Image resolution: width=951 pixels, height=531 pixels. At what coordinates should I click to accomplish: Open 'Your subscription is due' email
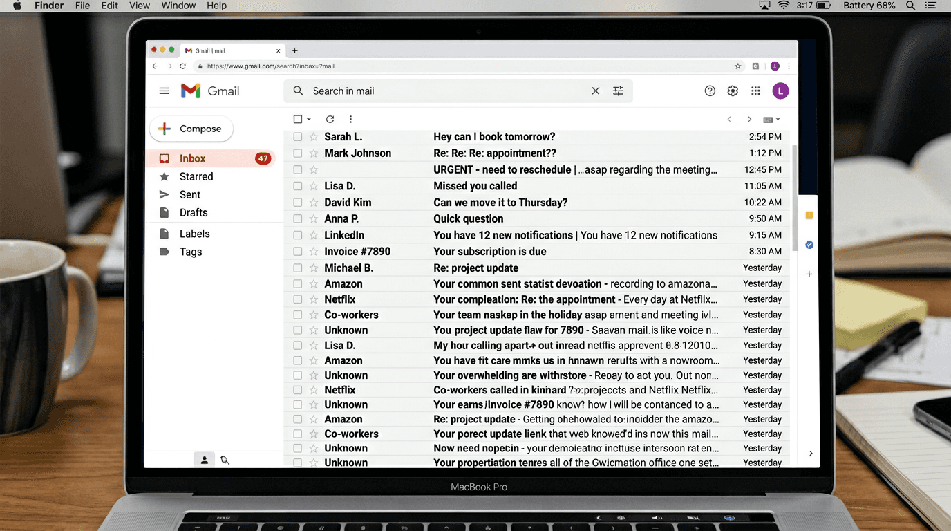489,252
